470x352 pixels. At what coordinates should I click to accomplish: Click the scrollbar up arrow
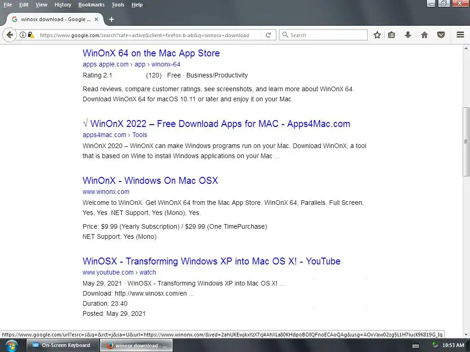pyautogui.click(x=466, y=48)
